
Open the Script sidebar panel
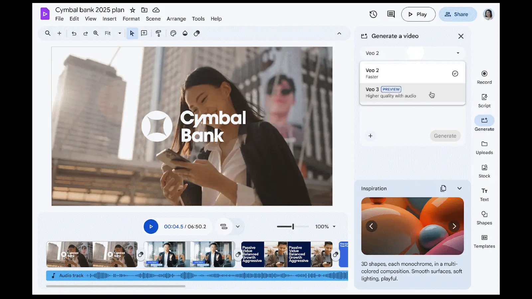point(484,101)
